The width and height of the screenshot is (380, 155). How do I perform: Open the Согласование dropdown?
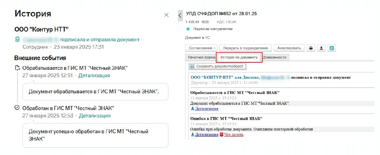201,48
